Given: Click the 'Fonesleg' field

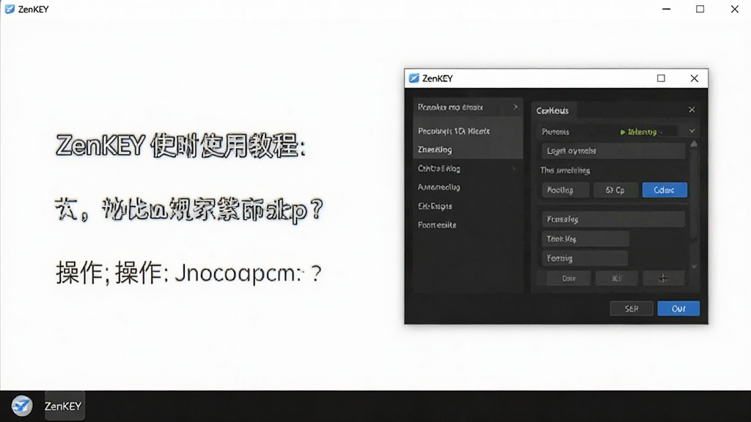Looking at the screenshot, I should pos(613,219).
